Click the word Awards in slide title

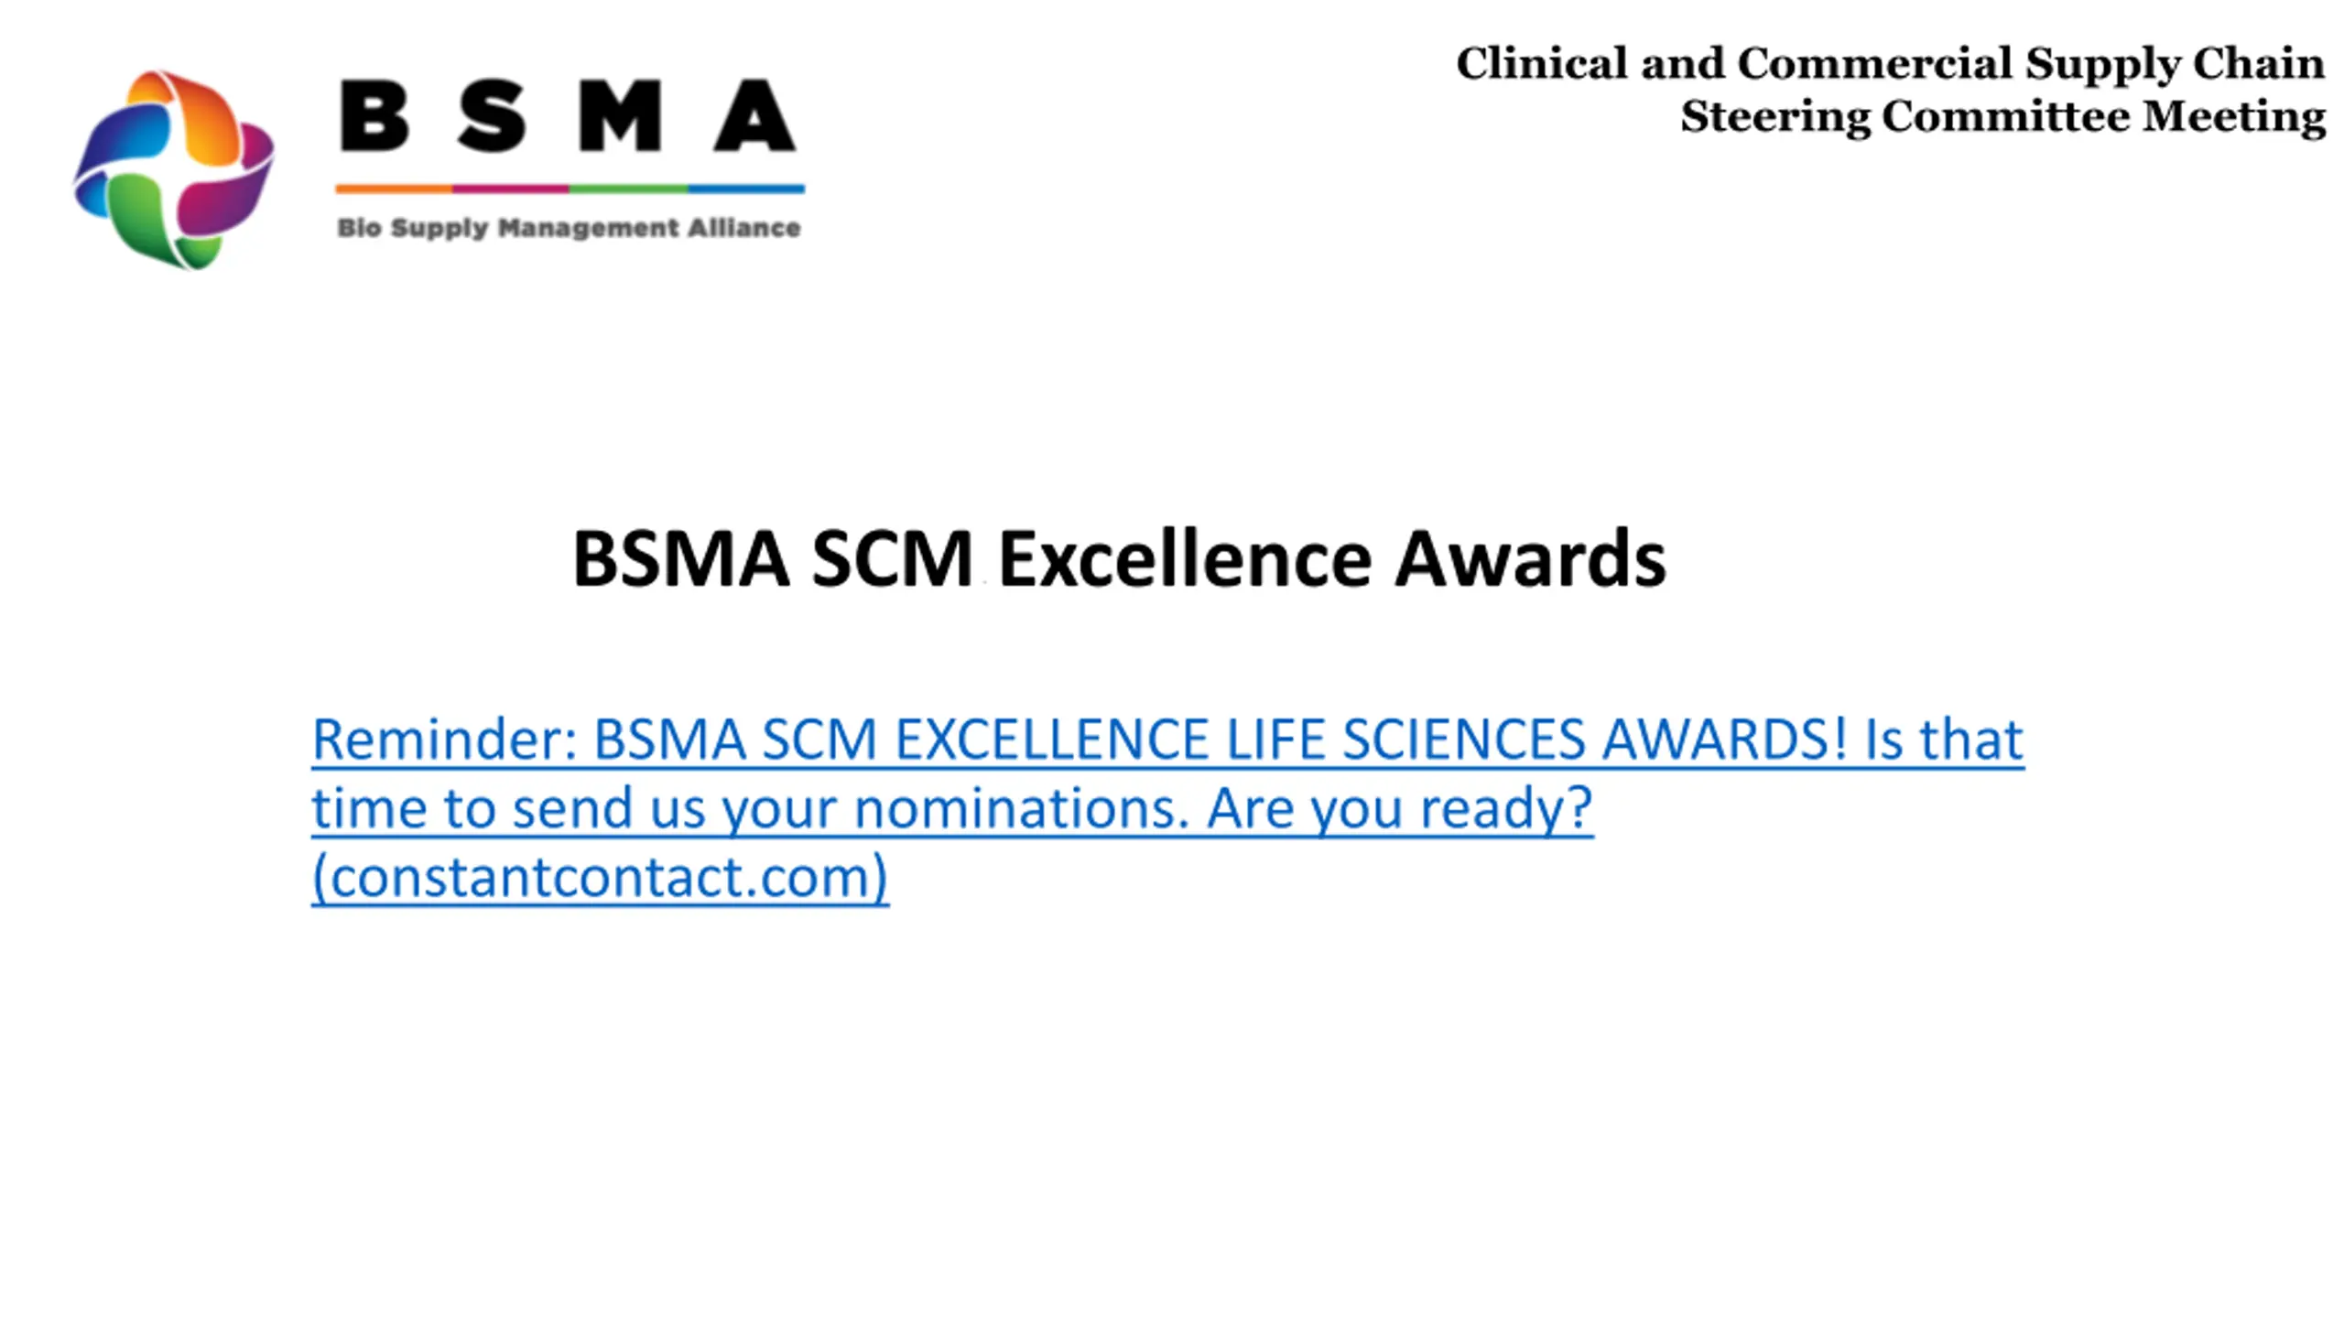pyautogui.click(x=1530, y=558)
